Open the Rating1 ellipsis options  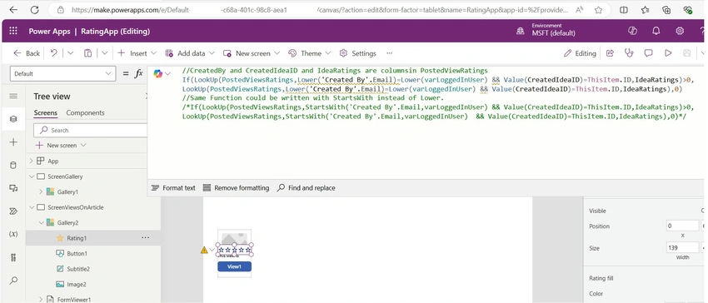(145, 237)
